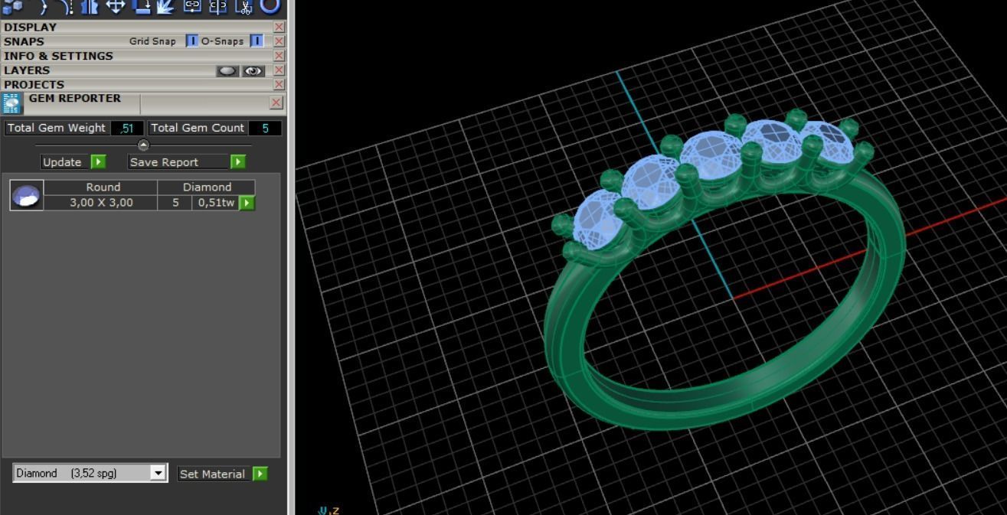This screenshot has height=515, width=1007.
Task: Click the green arrow beside 0,51tw
Action: [247, 203]
